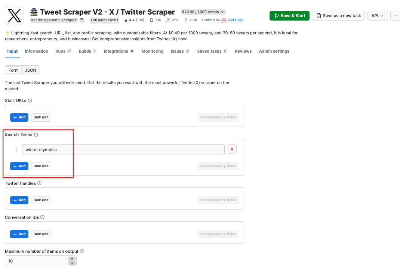Click the Maximum number of items info icon
Image resolution: width=403 pixels, height=270 pixels.
(81, 251)
